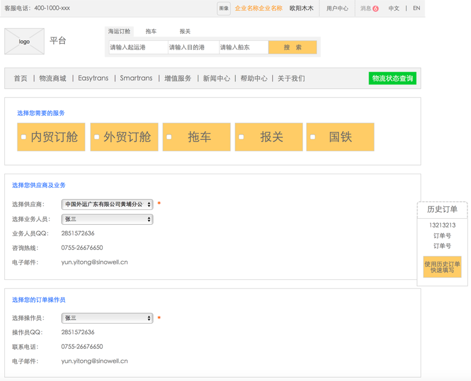The width and height of the screenshot is (471, 381).
Task: Check the 外贸订舱 service checkbox
Action: 96,137
